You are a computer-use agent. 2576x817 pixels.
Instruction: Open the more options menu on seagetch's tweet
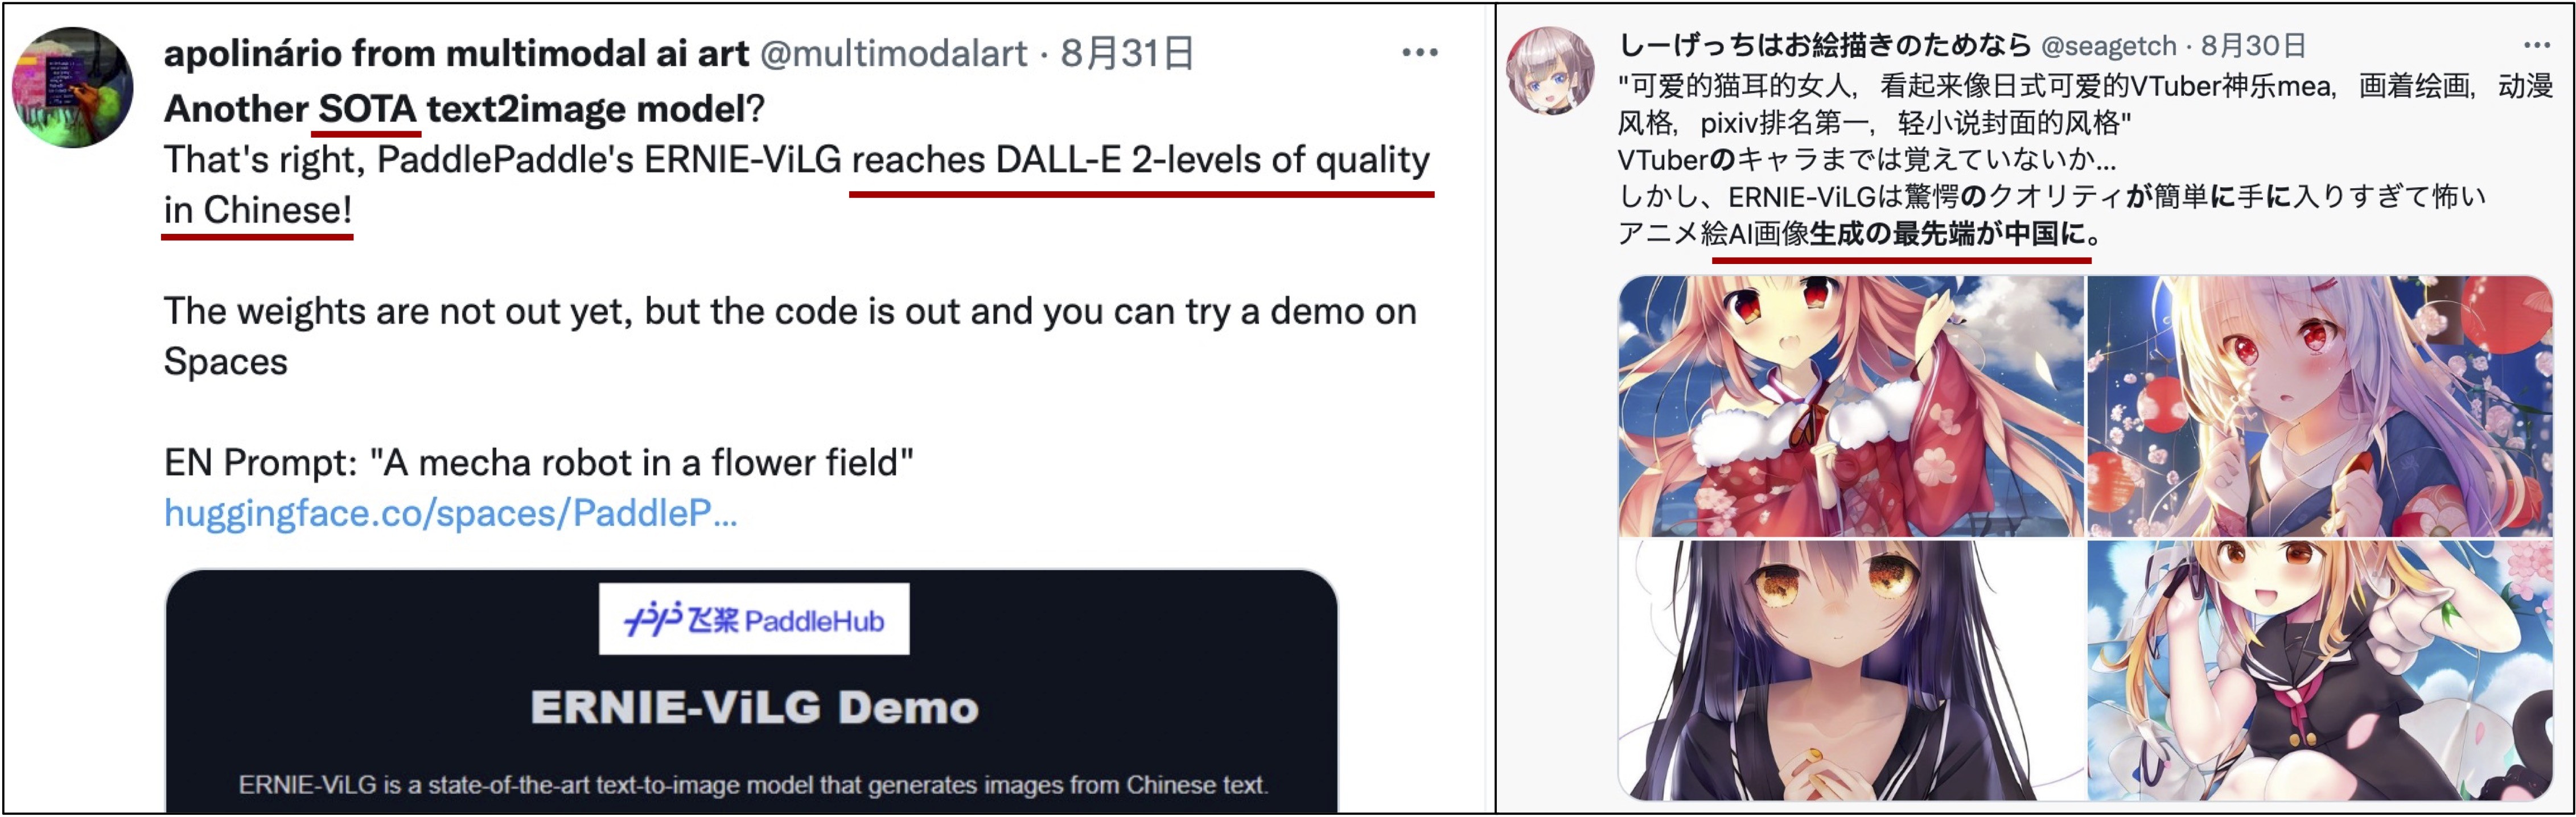tap(2537, 45)
